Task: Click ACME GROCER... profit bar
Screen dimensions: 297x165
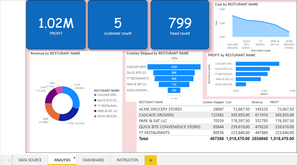Action: (241, 84)
